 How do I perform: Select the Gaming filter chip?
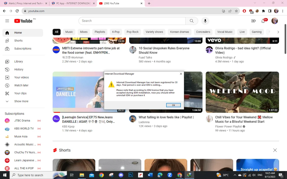click(x=256, y=32)
